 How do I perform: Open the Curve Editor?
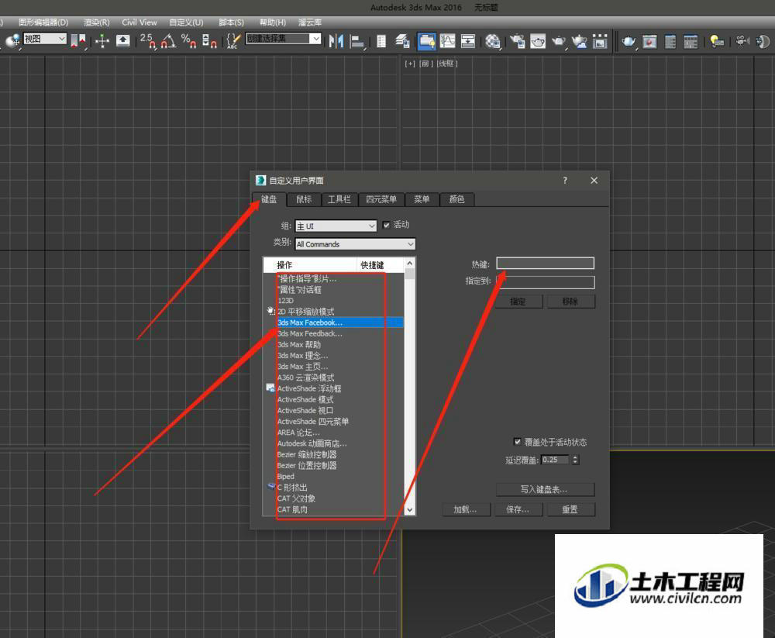(x=447, y=41)
